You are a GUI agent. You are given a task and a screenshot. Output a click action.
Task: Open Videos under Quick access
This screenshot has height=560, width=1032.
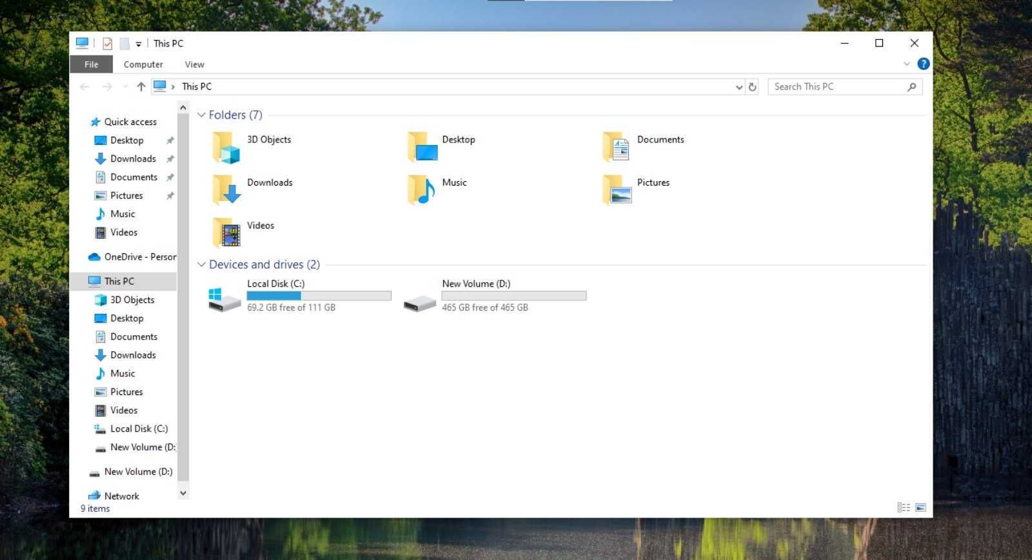[116, 232]
